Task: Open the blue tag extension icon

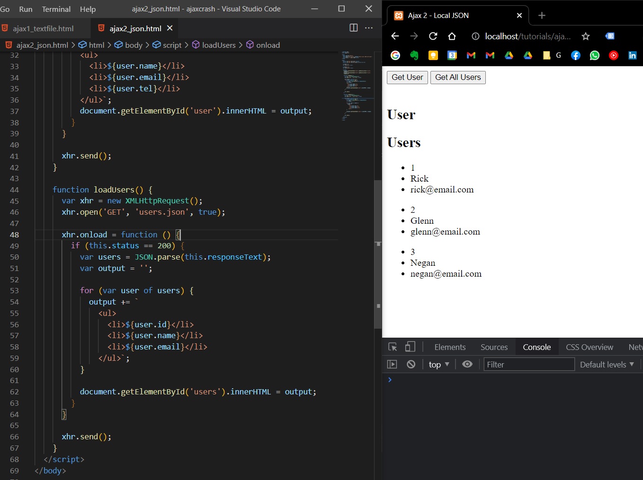Action: [610, 36]
